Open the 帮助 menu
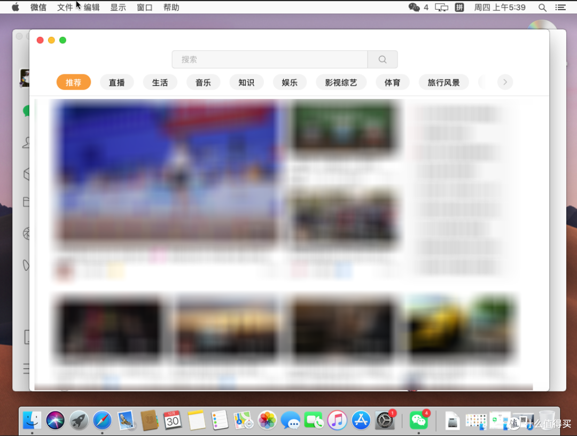 coord(171,7)
